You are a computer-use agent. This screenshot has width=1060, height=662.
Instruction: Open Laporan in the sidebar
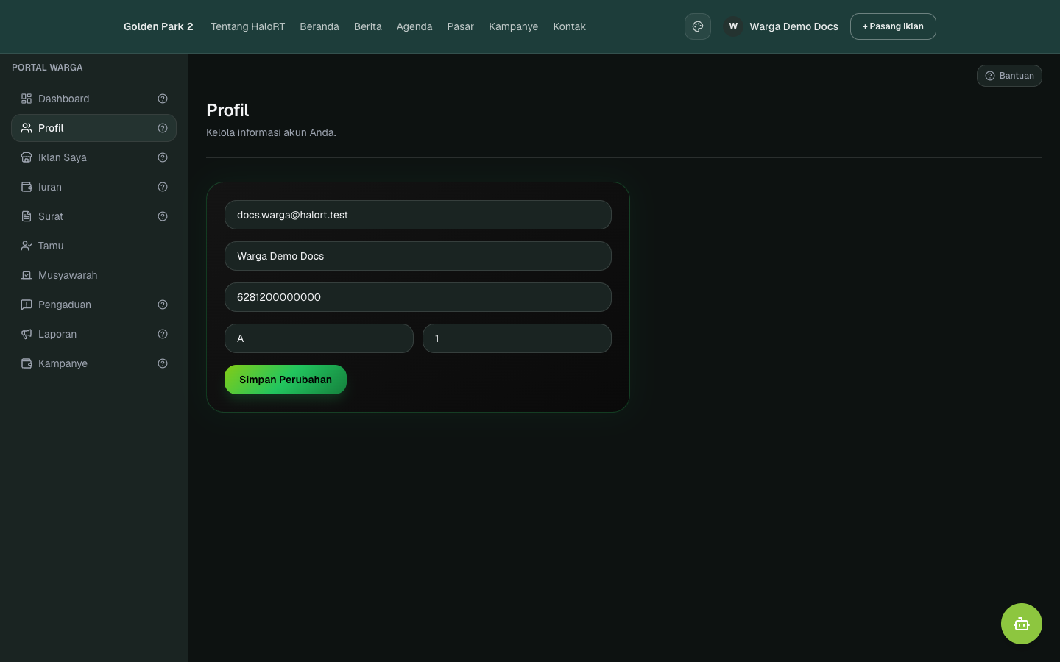point(93,334)
